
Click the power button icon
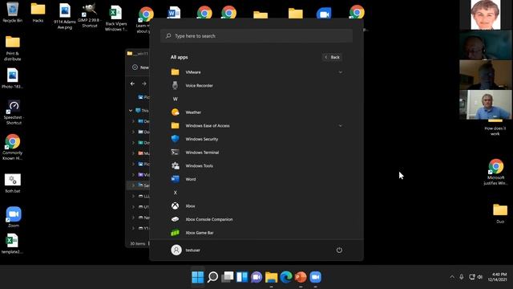pos(339,250)
